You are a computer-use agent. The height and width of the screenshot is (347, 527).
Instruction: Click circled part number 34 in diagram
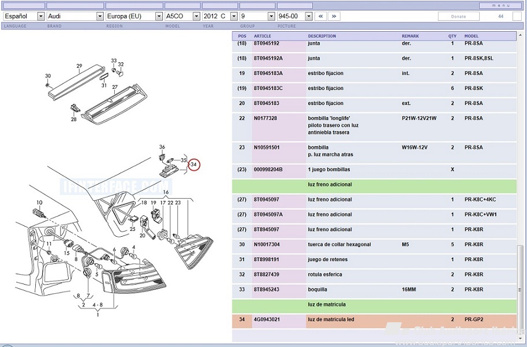193,165
